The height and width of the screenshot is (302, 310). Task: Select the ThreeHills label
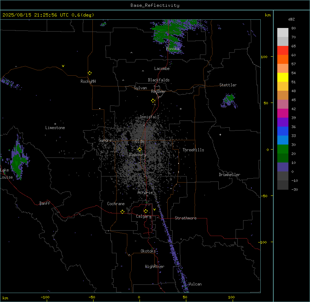click(193, 150)
